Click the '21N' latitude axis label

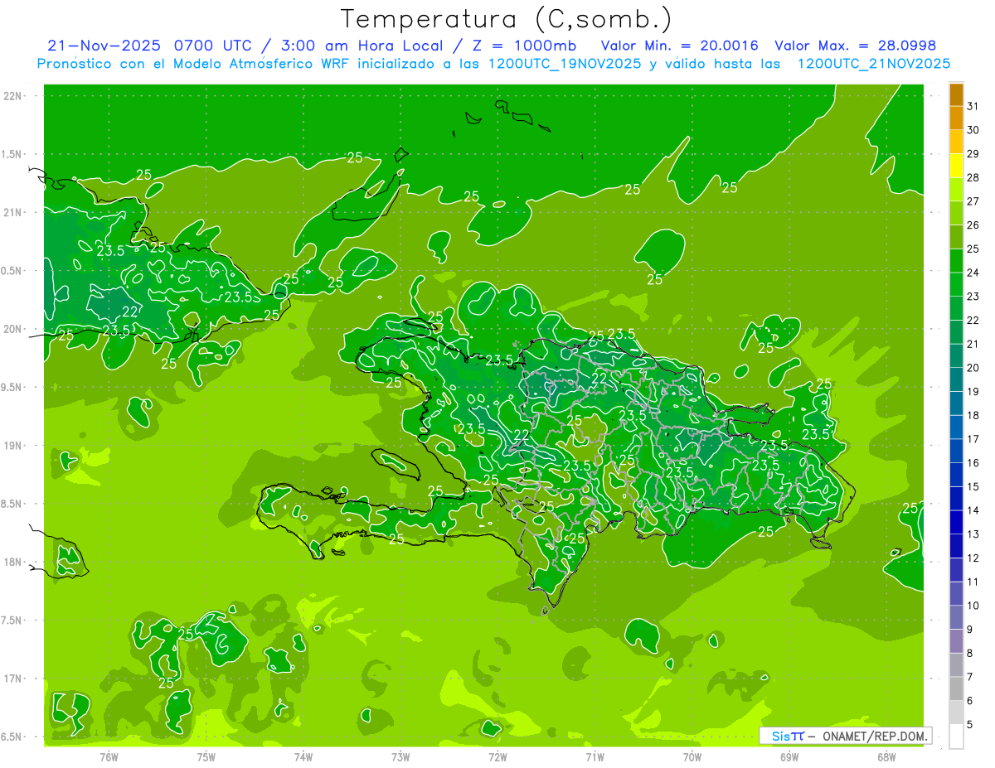(x=13, y=212)
